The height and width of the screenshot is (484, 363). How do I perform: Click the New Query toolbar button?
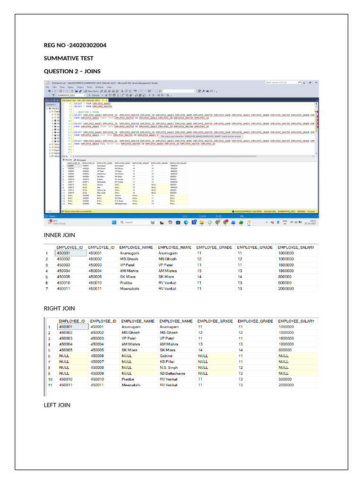[92, 91]
